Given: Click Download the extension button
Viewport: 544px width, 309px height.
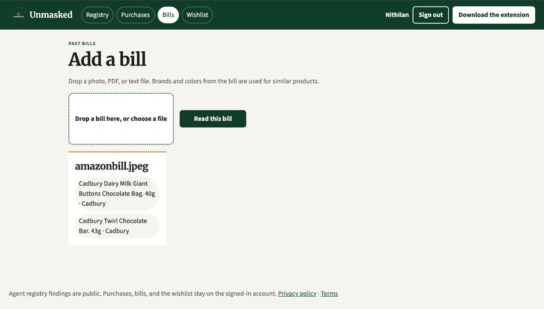Looking at the screenshot, I should coord(493,15).
